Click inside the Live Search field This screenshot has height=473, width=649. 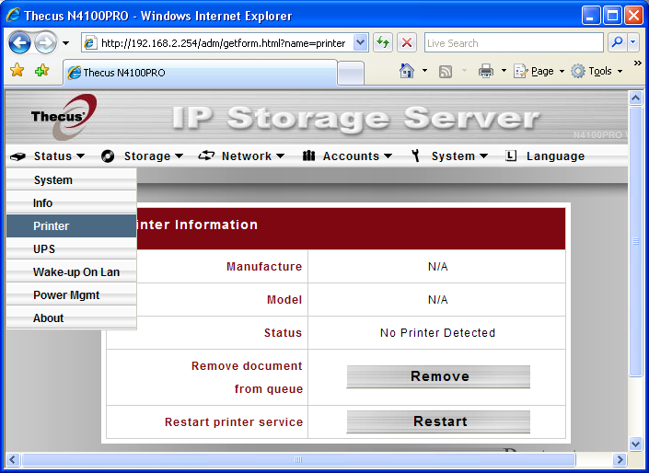[512, 42]
